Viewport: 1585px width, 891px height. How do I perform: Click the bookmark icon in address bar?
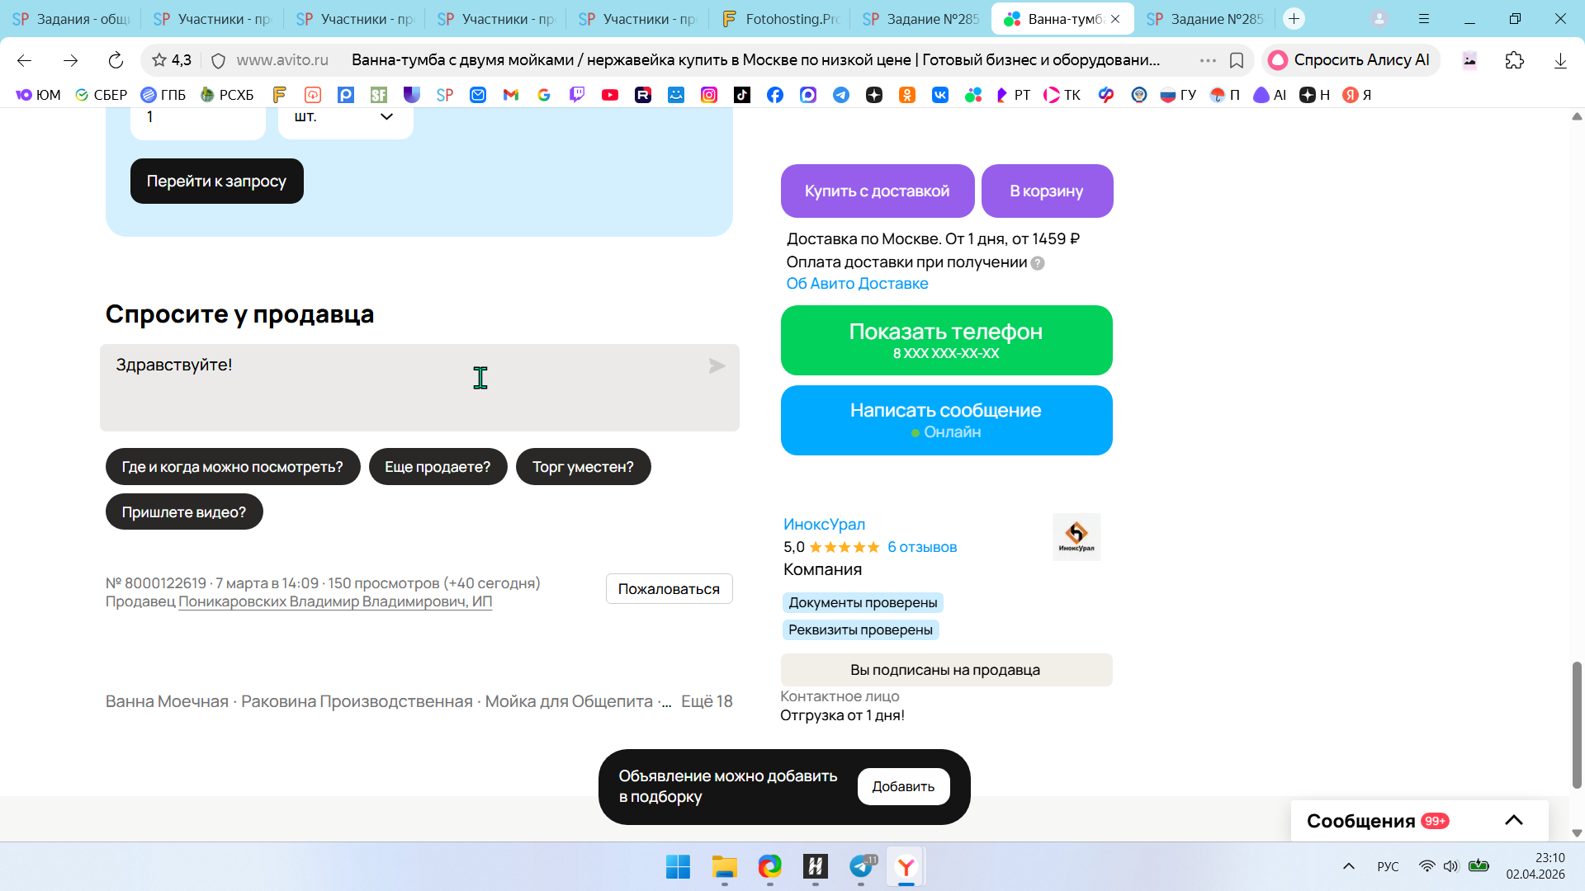coord(1237,60)
